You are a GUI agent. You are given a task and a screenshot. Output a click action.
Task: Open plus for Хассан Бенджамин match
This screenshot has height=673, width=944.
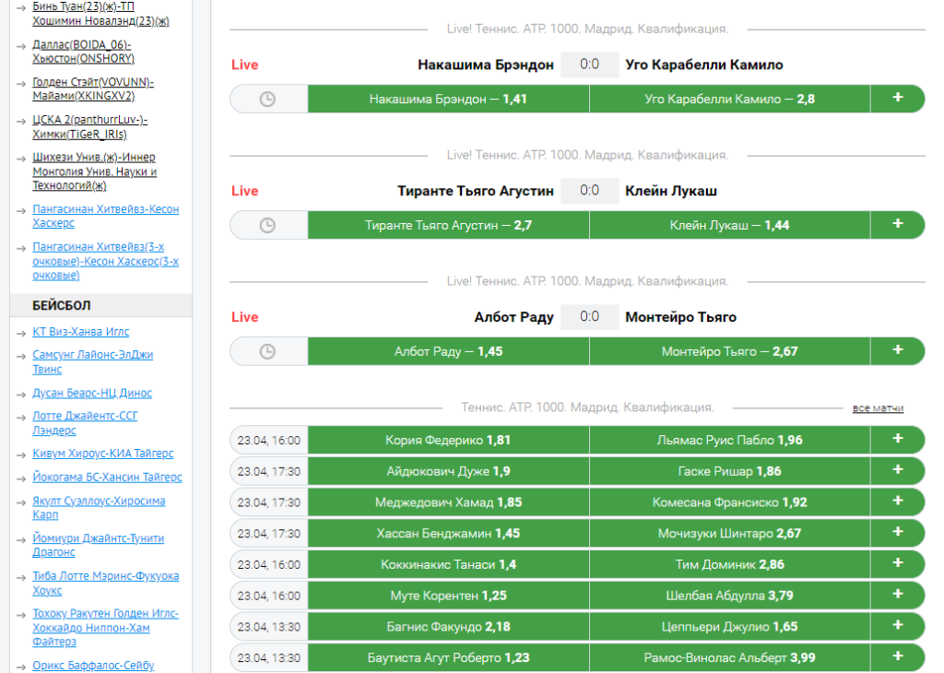[x=898, y=534]
